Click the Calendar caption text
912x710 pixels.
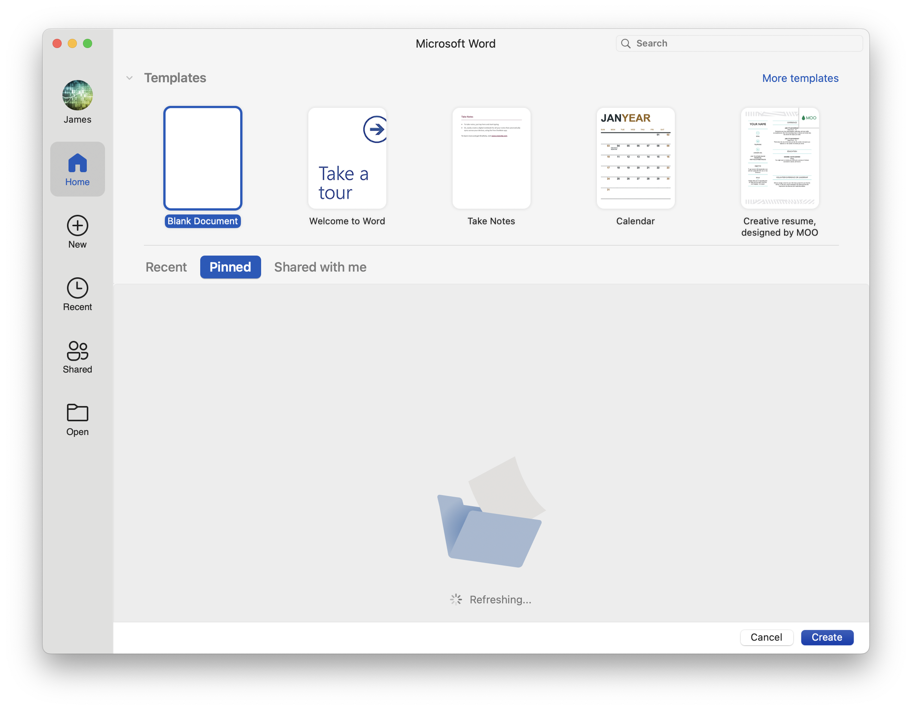(x=636, y=221)
